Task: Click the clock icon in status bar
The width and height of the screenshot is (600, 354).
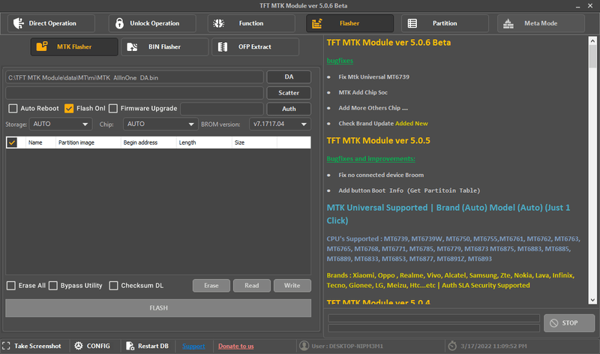Action: (452, 346)
